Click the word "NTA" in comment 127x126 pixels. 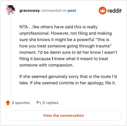pos(23,27)
